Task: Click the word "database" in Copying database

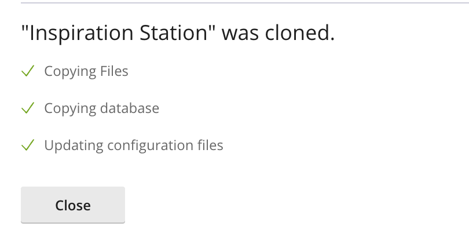Action: [129, 108]
